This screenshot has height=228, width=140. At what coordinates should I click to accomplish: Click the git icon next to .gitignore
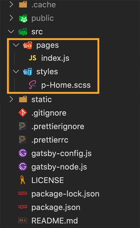point(23,113)
